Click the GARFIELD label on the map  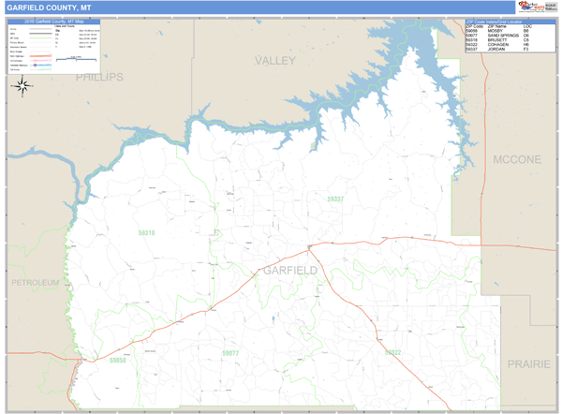(289, 271)
